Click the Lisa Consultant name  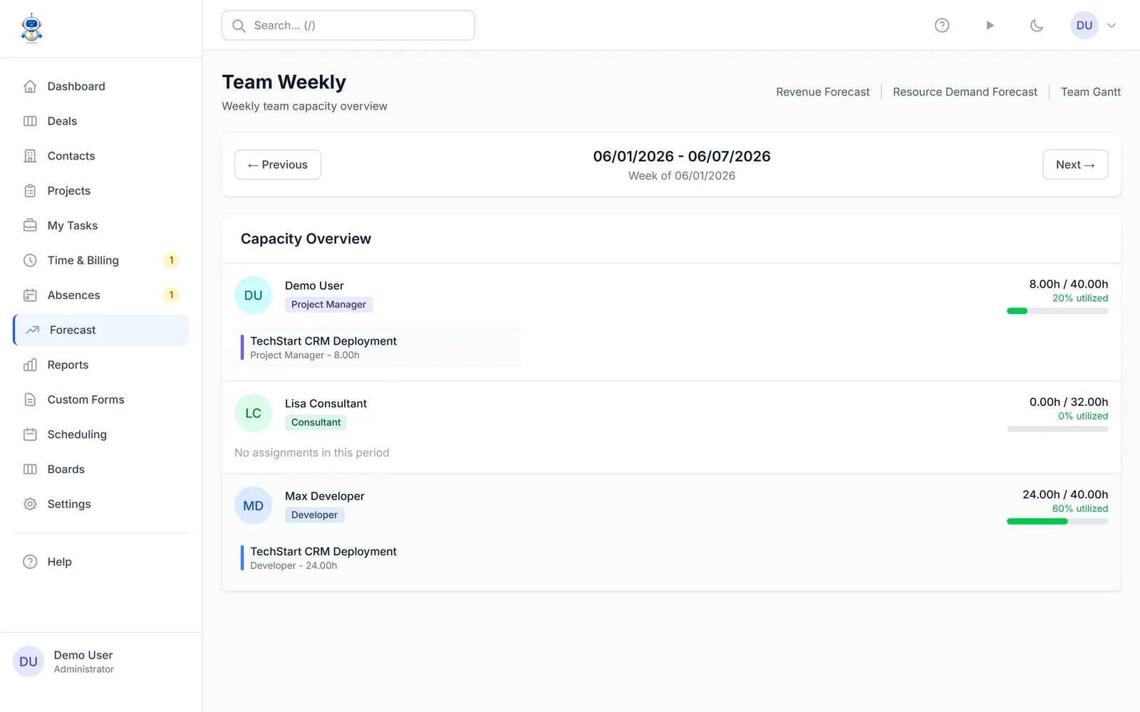(326, 404)
